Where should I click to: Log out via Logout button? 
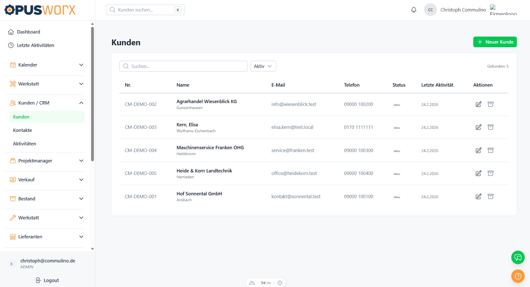[x=47, y=280]
